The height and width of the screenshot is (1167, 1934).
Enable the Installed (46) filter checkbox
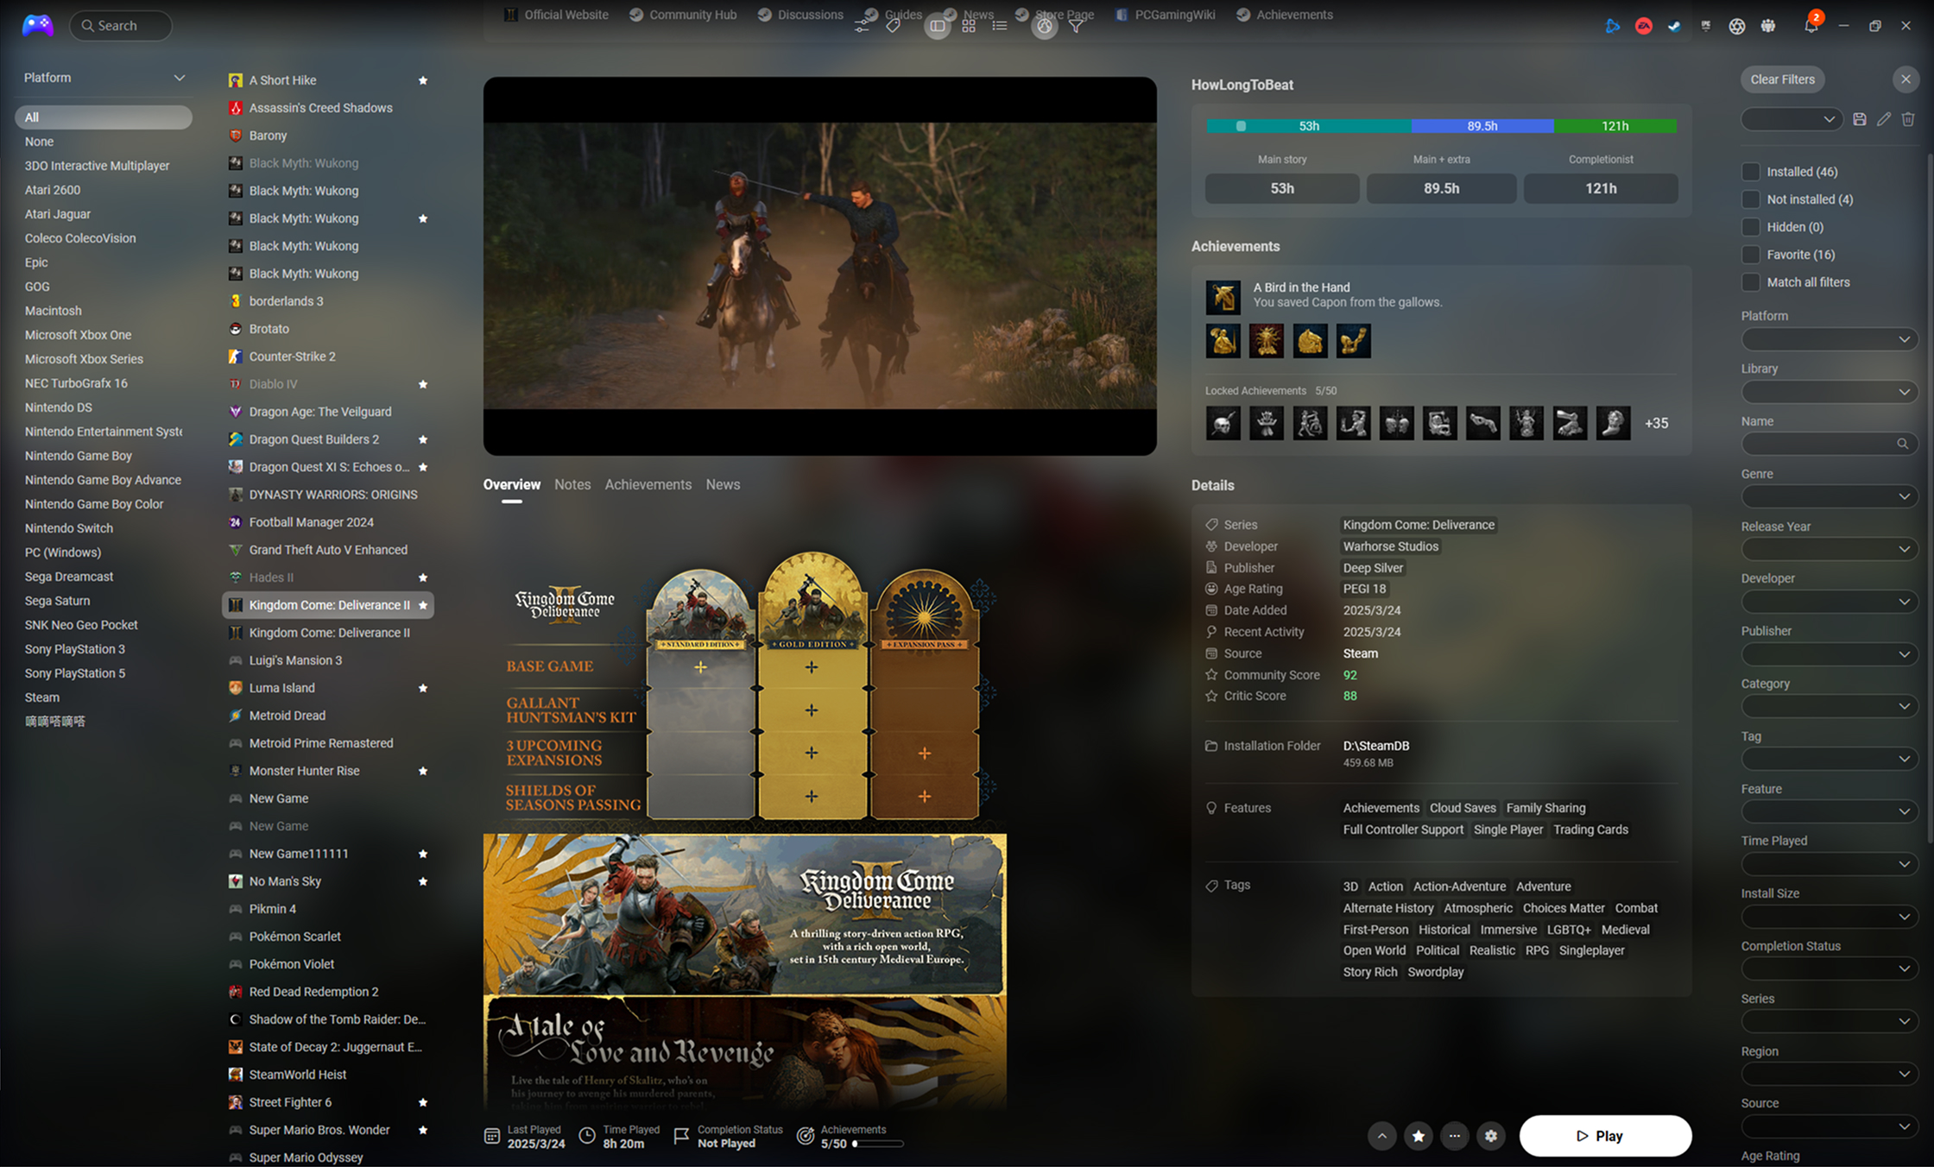(x=1750, y=172)
